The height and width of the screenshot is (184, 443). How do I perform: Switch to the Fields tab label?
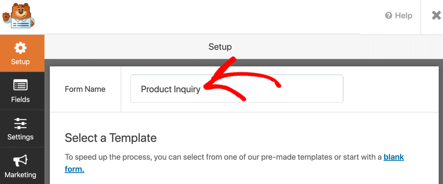(20, 100)
